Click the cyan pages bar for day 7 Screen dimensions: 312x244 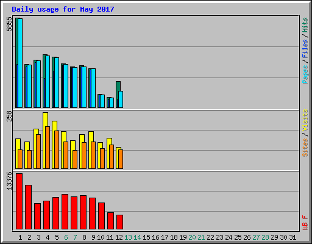point(75,87)
